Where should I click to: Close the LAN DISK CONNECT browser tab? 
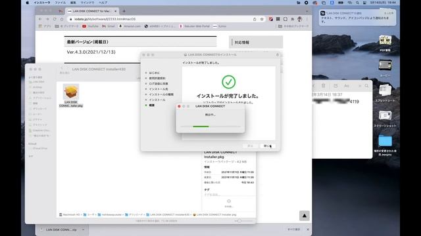pos(116,11)
